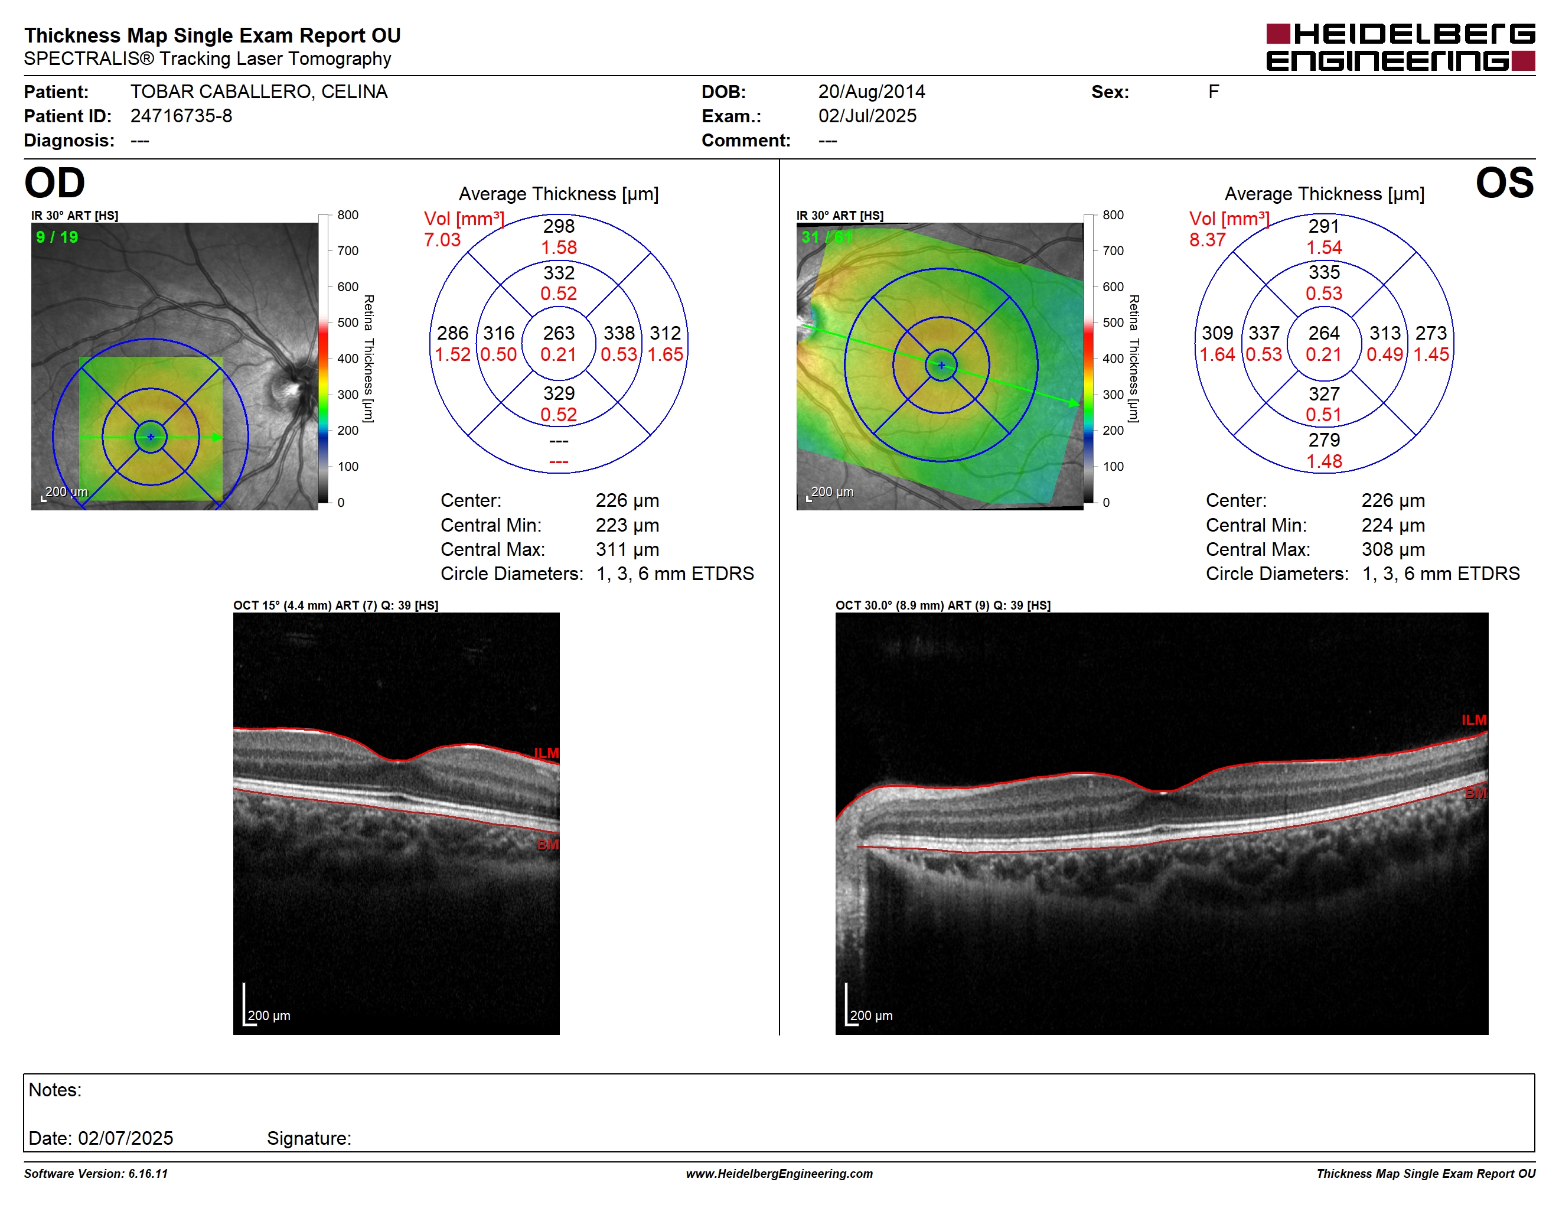Click the DOB value 20/Aug/2014
This screenshot has height=1205, width=1559.
pos(871,92)
